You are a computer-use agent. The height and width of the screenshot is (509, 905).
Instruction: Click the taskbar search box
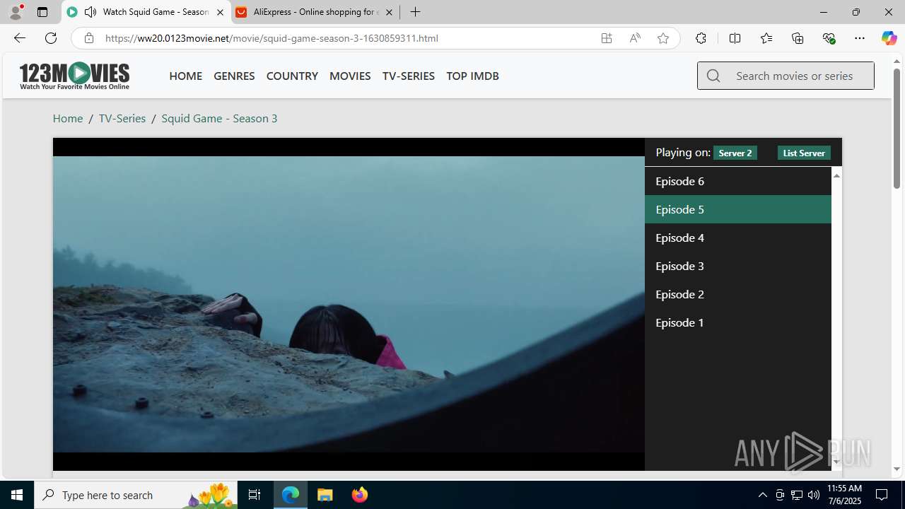click(x=136, y=495)
